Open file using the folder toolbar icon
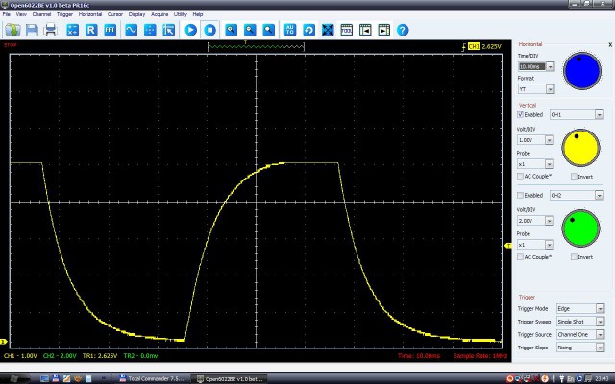615x384 pixels. pyautogui.click(x=12, y=30)
